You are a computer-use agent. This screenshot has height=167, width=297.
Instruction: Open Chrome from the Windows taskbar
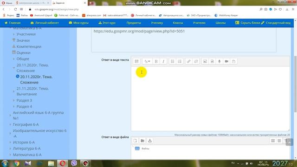click(17, 163)
